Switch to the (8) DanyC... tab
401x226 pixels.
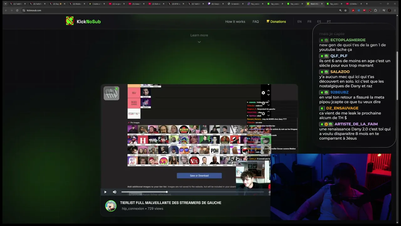216,4
